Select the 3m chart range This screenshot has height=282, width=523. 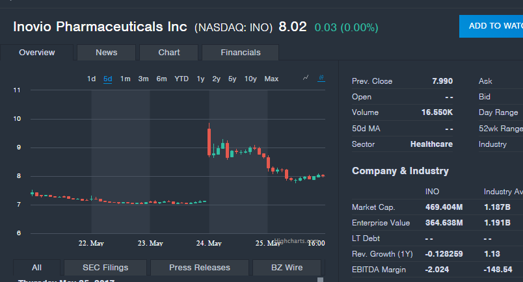click(x=143, y=79)
